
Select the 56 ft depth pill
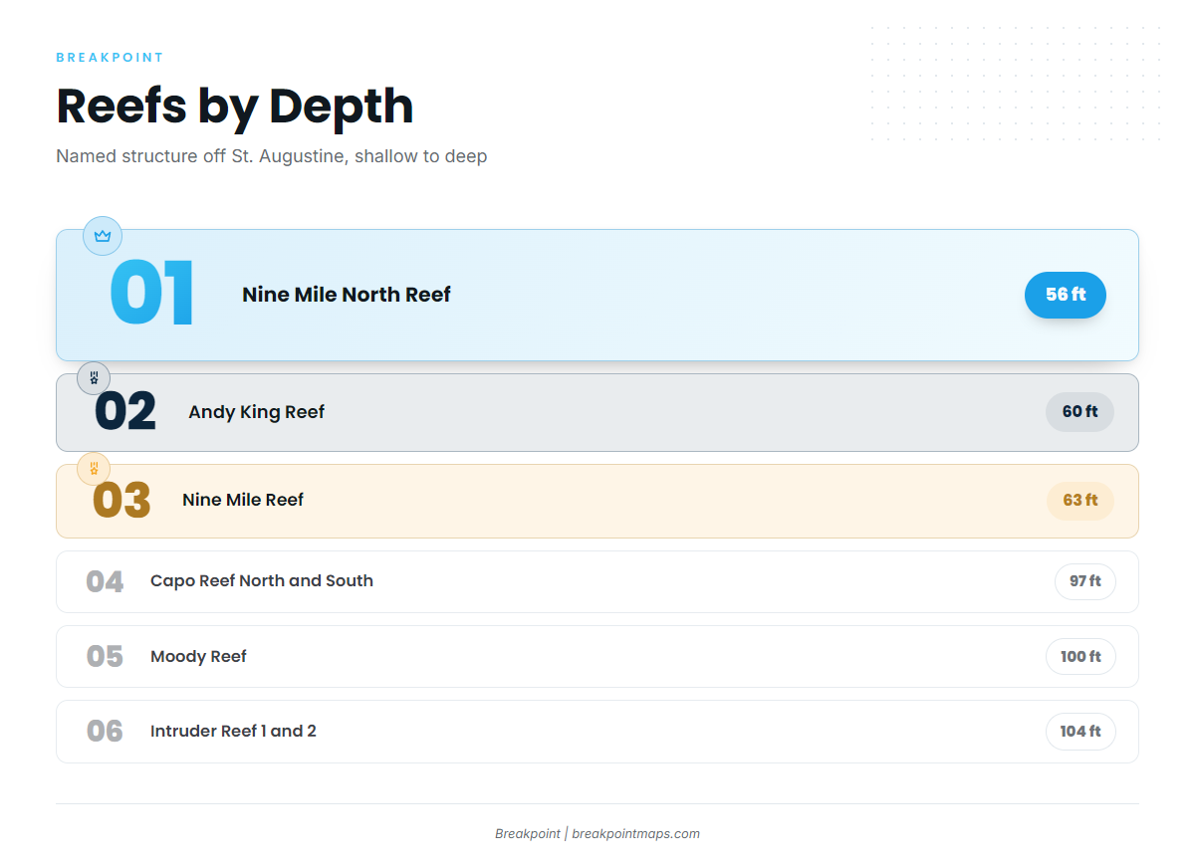point(1065,295)
